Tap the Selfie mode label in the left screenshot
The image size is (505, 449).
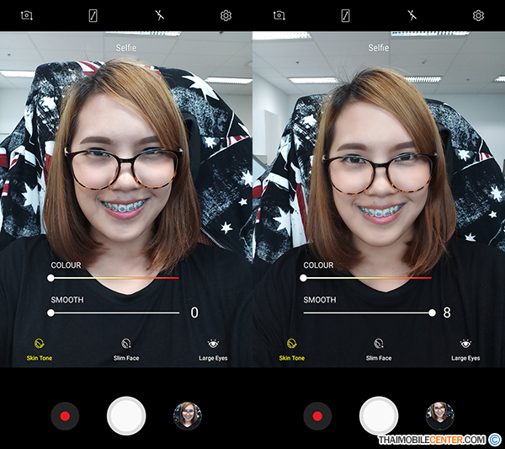pyautogui.click(x=126, y=48)
